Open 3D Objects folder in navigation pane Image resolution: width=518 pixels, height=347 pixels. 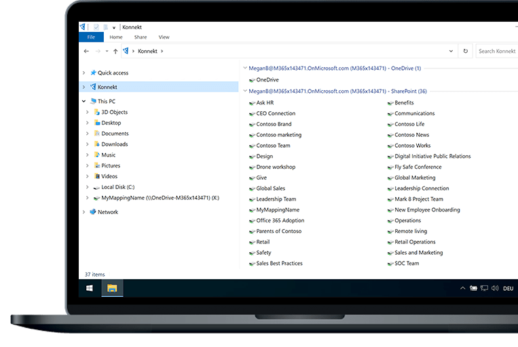pos(114,112)
